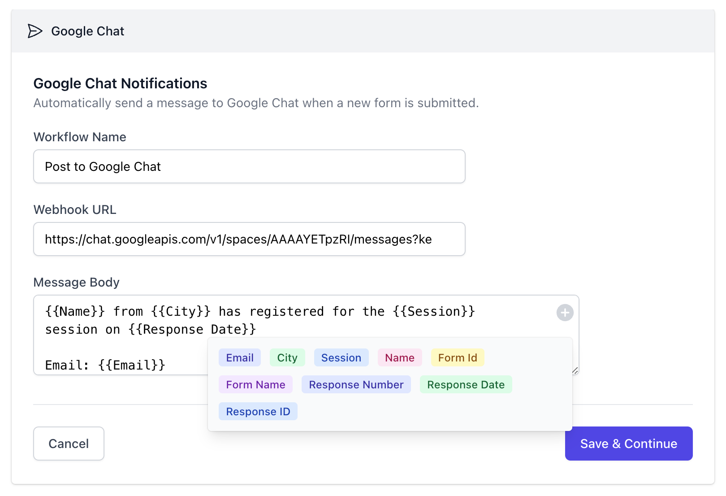
Task: Select the Google Chat Notifications heading
Action: (120, 83)
